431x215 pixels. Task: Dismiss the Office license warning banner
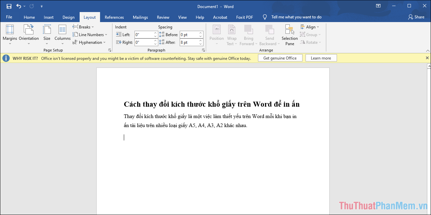click(x=427, y=58)
